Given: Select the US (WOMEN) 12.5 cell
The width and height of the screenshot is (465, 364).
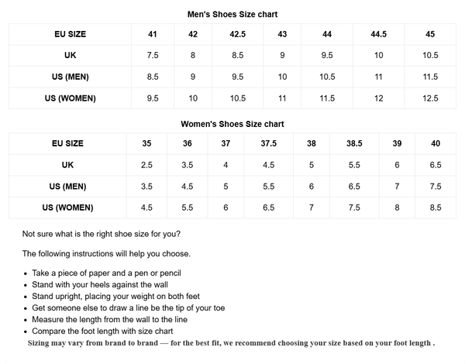Looking at the screenshot, I should pyautogui.click(x=430, y=98).
